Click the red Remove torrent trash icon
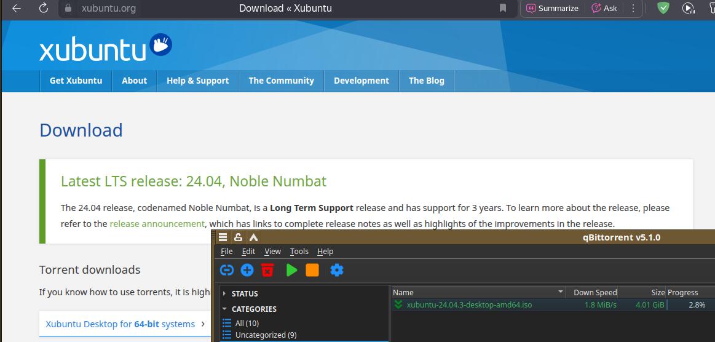 coord(267,270)
